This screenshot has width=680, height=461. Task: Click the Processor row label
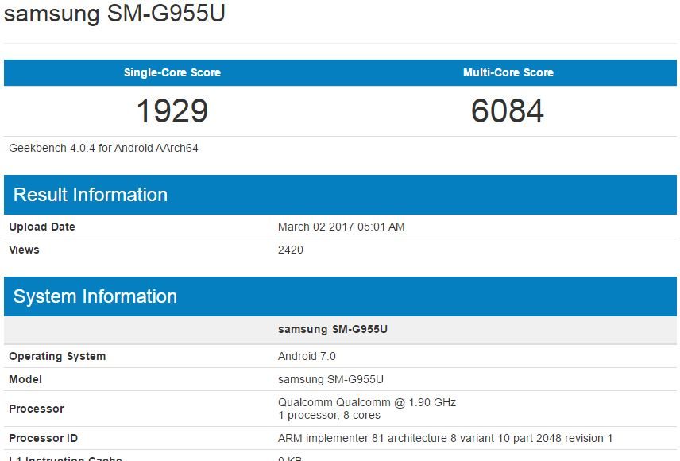coord(37,409)
